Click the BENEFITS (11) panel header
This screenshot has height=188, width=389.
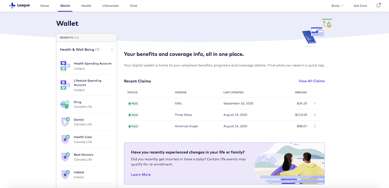86,38
